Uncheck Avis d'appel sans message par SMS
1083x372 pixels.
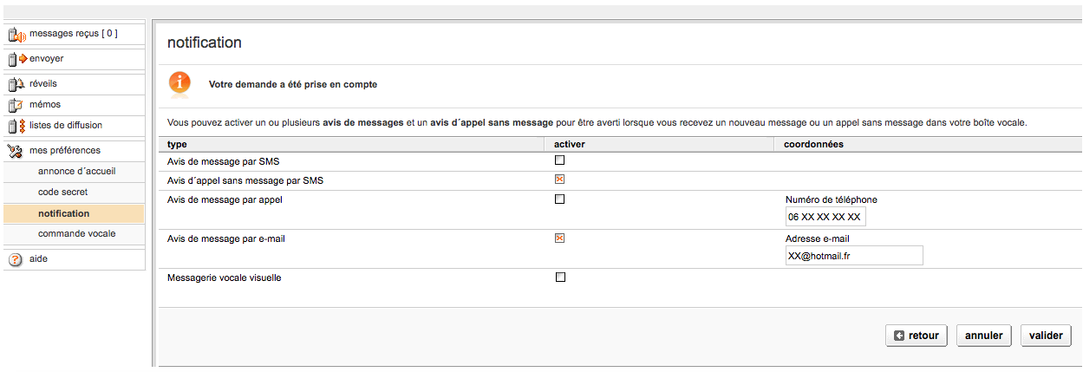point(559,179)
